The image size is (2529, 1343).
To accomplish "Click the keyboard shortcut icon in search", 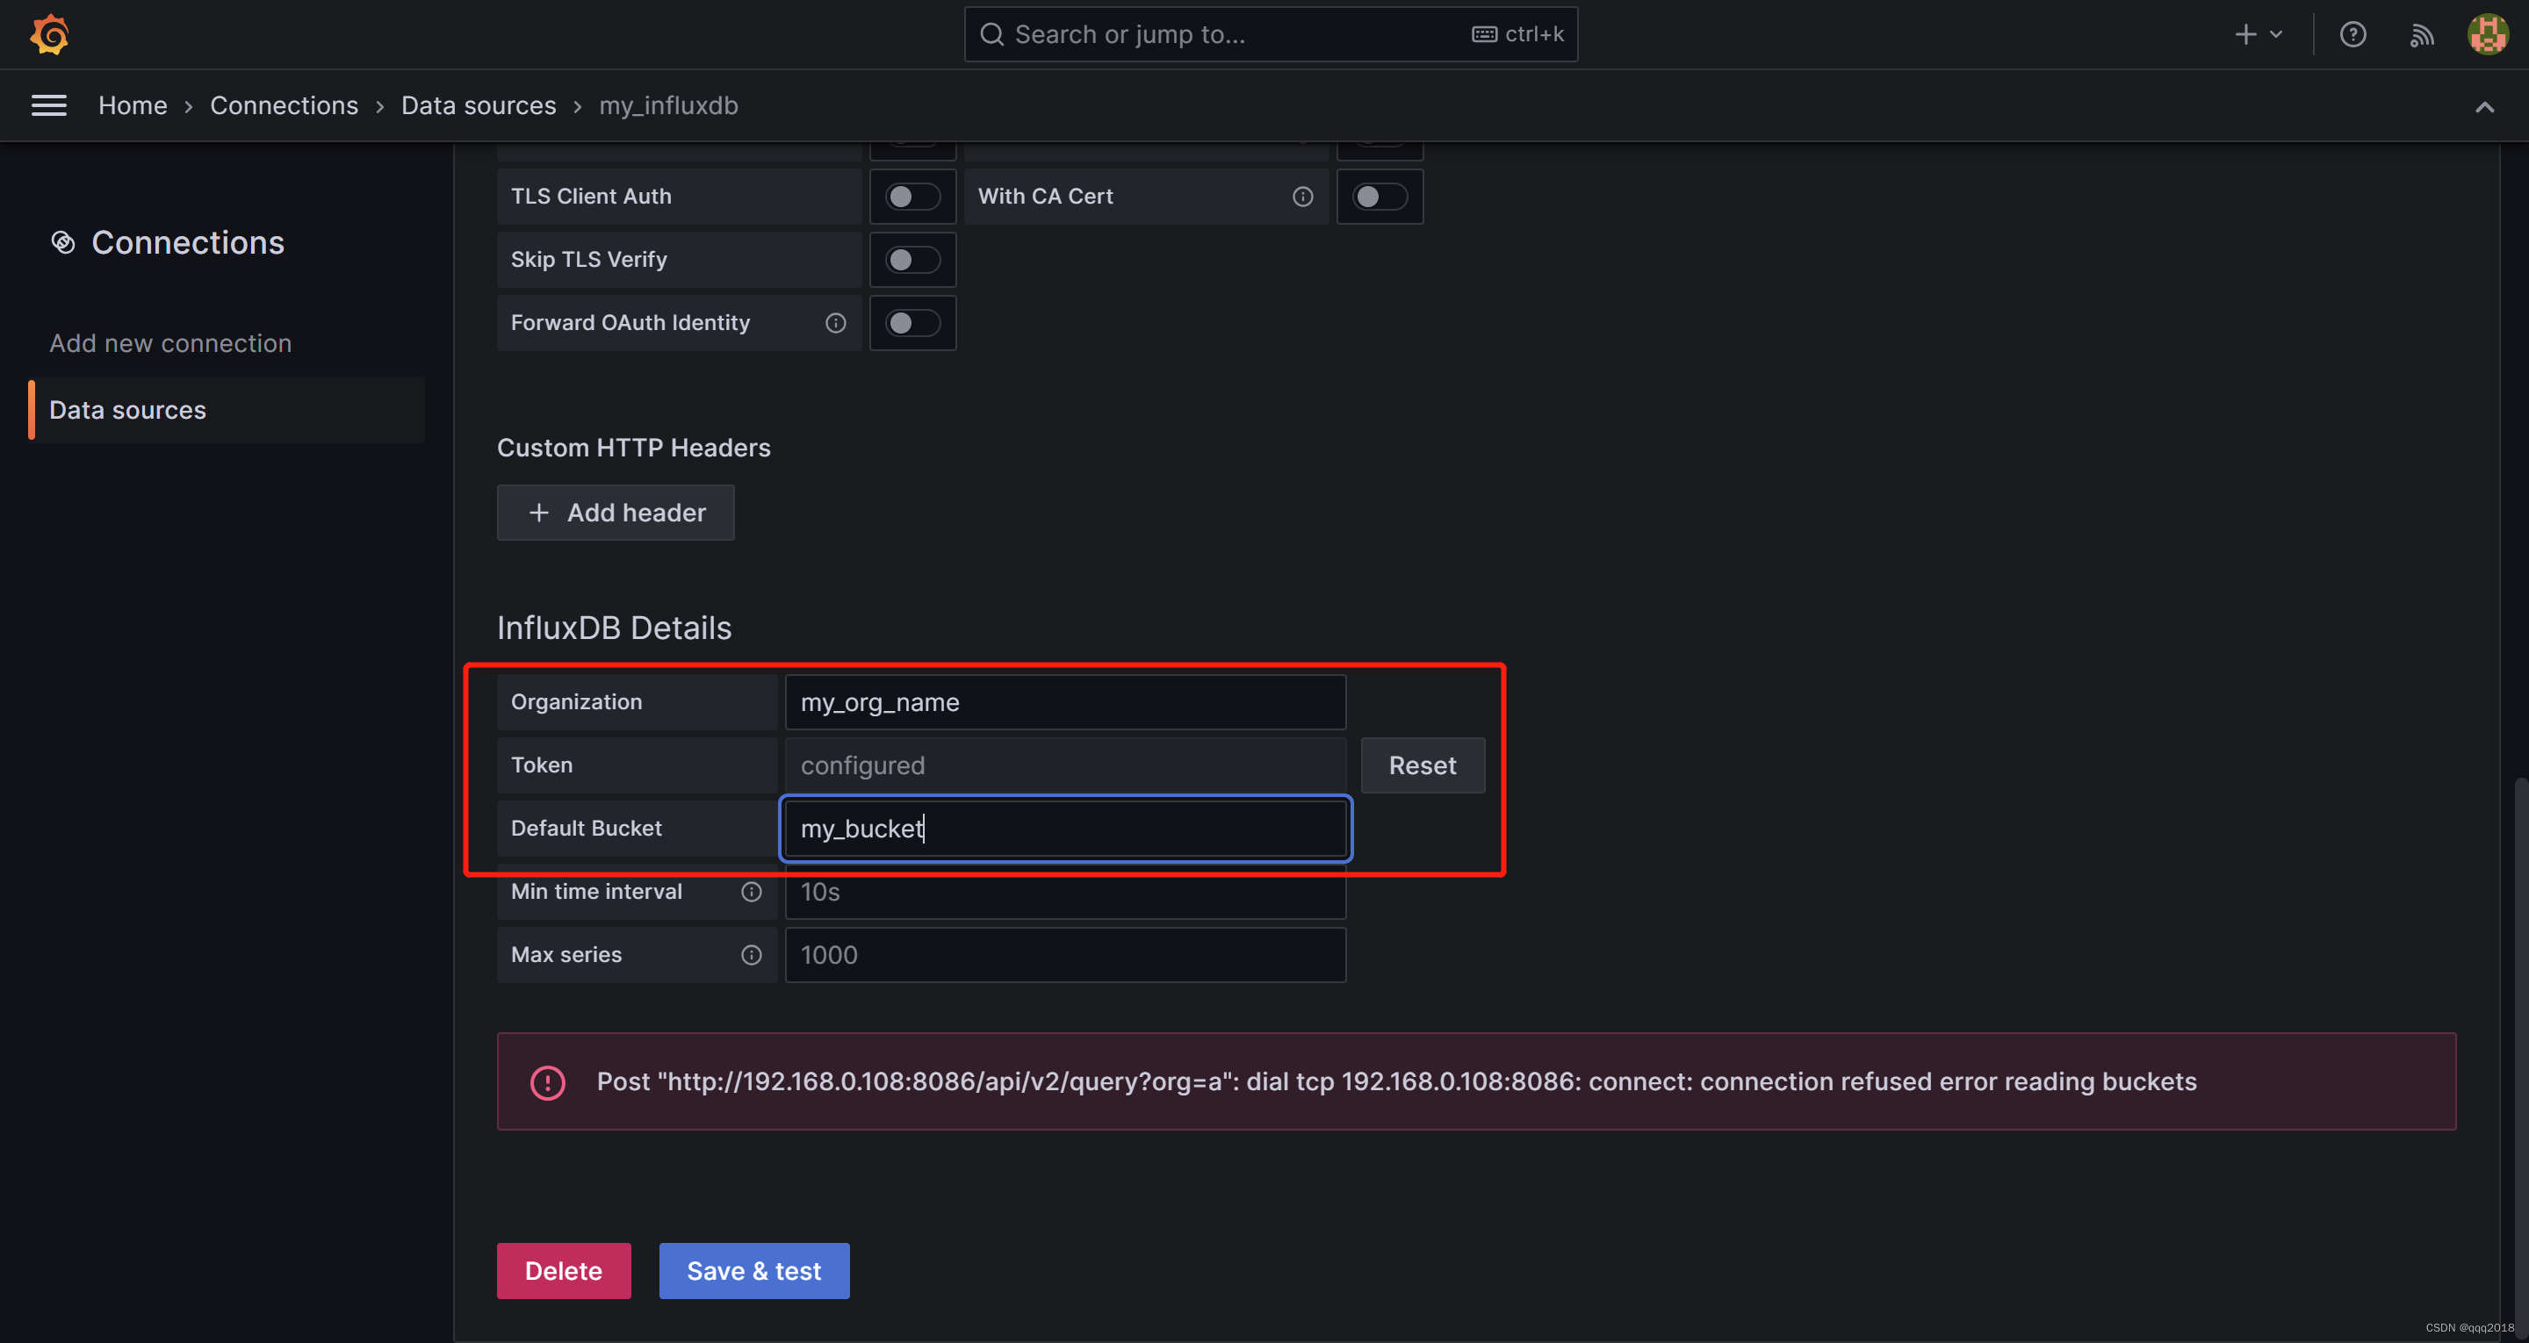I will [1483, 34].
